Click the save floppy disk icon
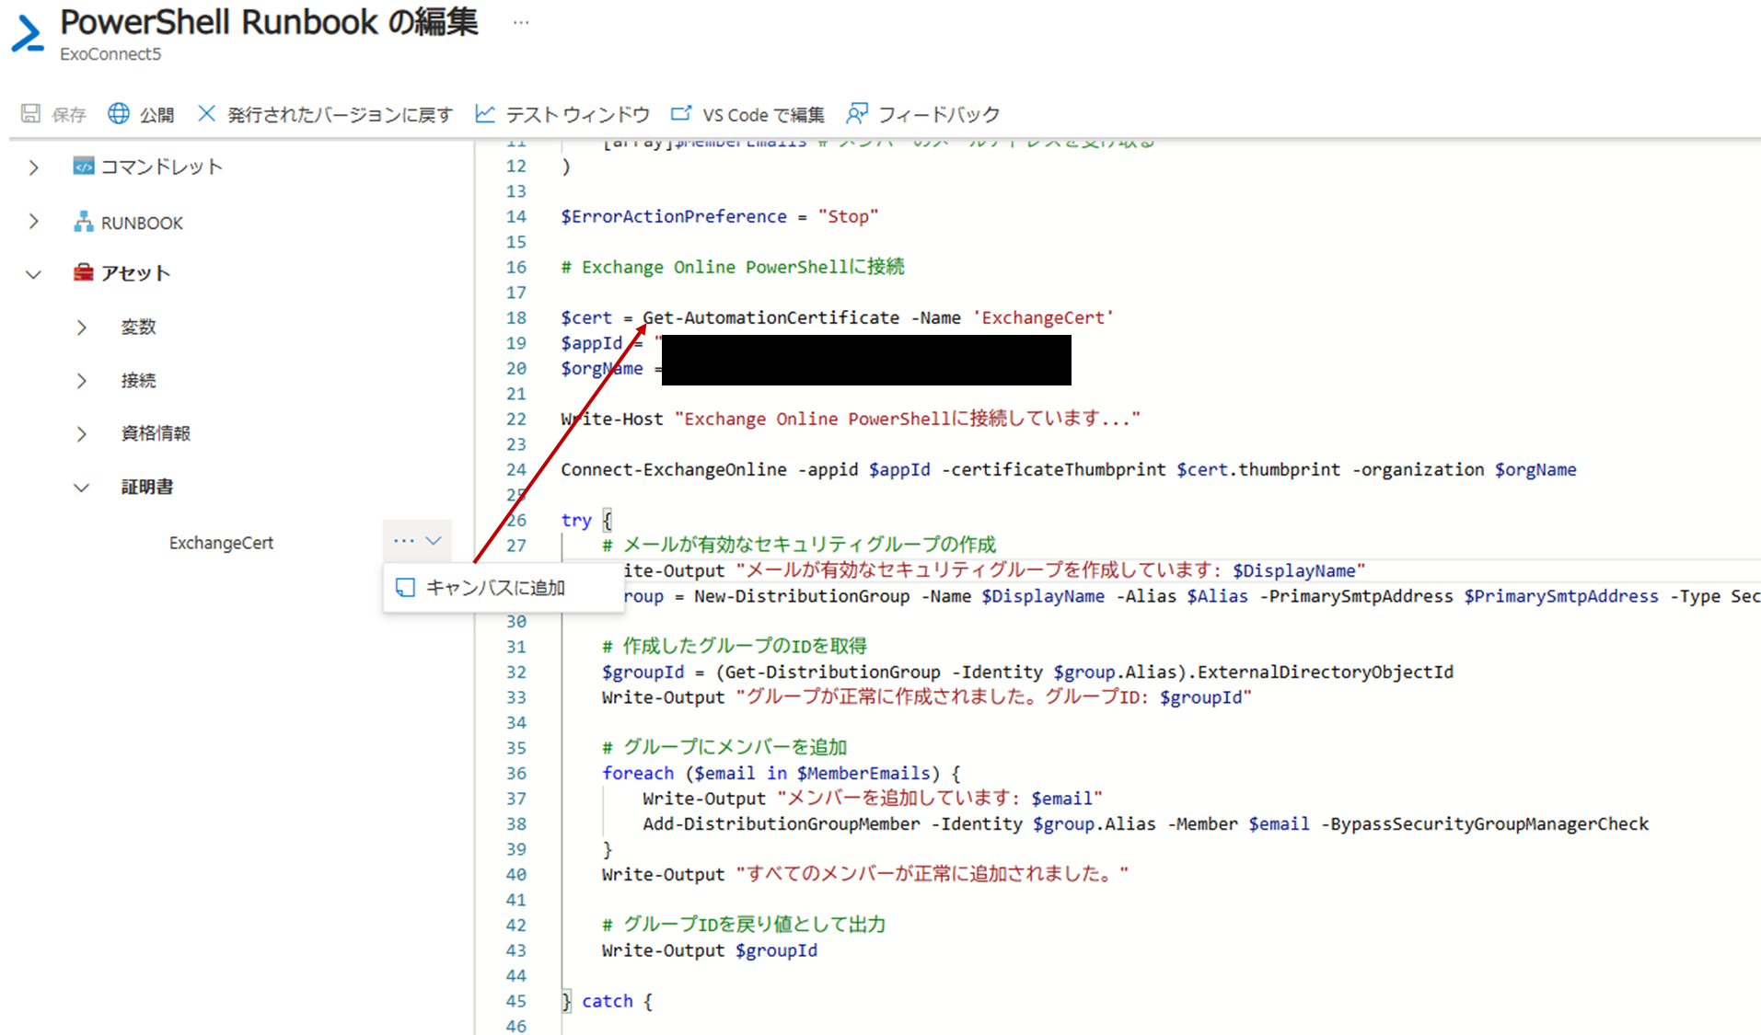 point(30,113)
